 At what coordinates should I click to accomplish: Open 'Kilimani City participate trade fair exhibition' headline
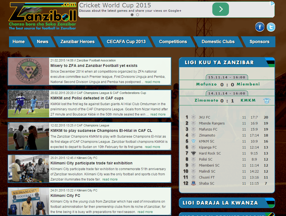(91, 163)
